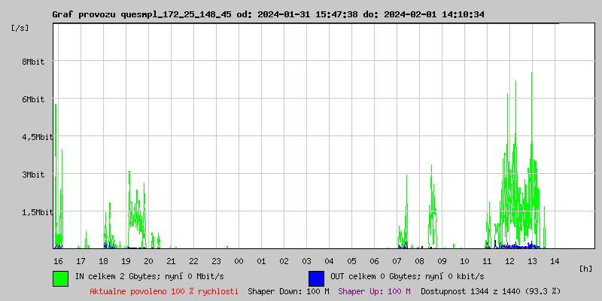Click the blue OUT legend color square
The width and height of the screenshot is (602, 301).
[x=316, y=278]
